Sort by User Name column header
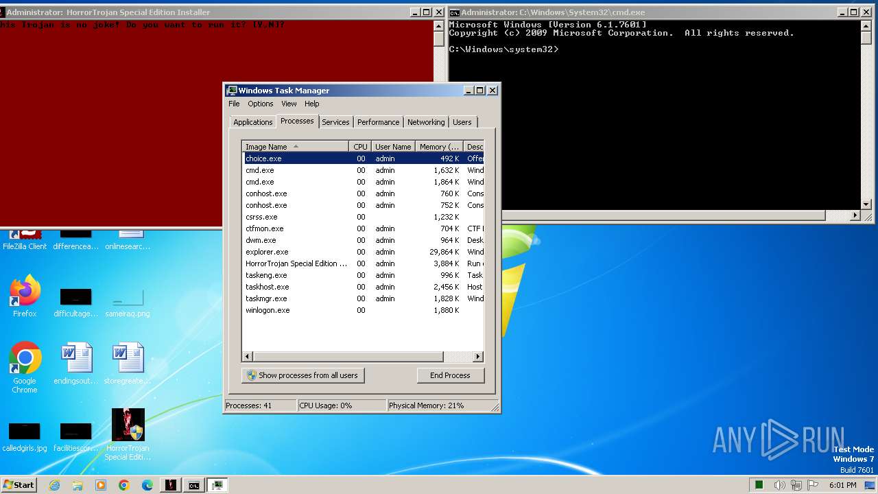Viewport: 878px width, 494px height. (x=393, y=146)
